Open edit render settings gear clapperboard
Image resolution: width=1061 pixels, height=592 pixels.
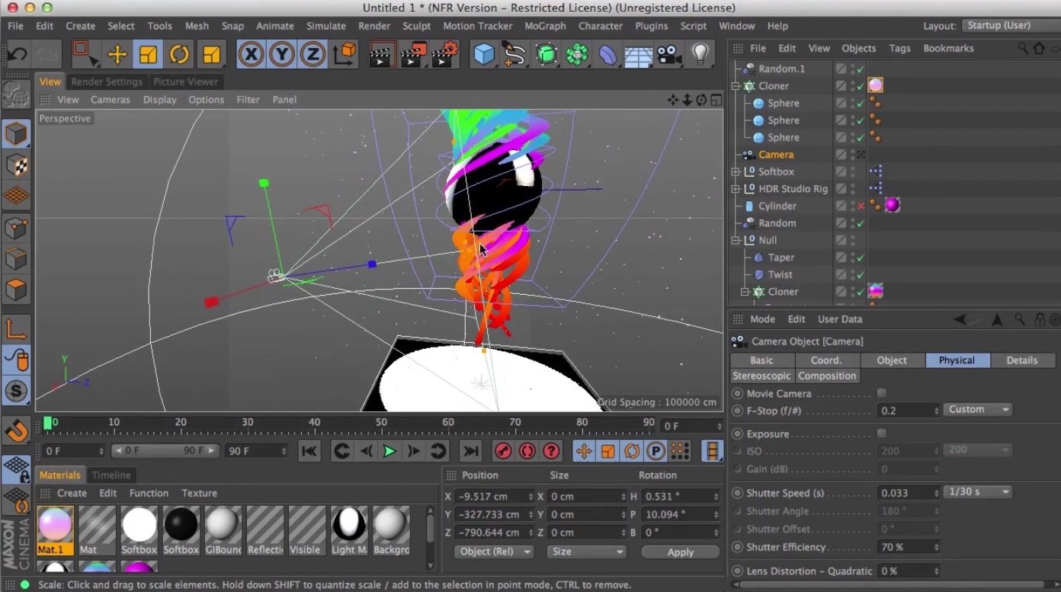coord(444,55)
